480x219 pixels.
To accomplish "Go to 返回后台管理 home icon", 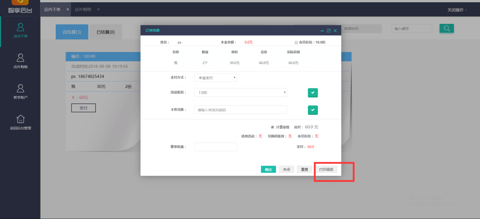I will (x=20, y=119).
